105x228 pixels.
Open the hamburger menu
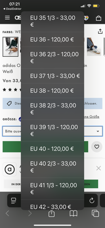pyautogui.click(x=7, y=18)
